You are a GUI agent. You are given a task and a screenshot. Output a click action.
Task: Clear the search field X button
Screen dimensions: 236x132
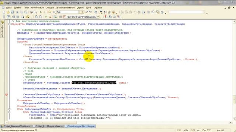point(83,12)
